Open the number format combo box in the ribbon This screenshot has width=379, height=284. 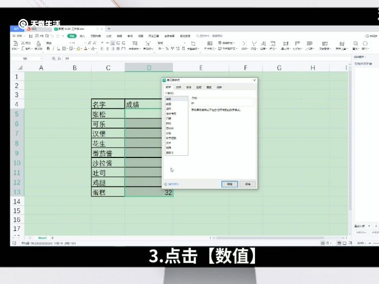[172, 43]
